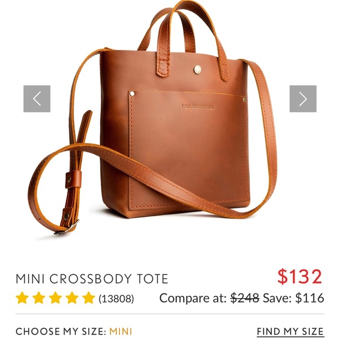Click the strap buckle in the photo
341x341 pixels.
[66, 228]
